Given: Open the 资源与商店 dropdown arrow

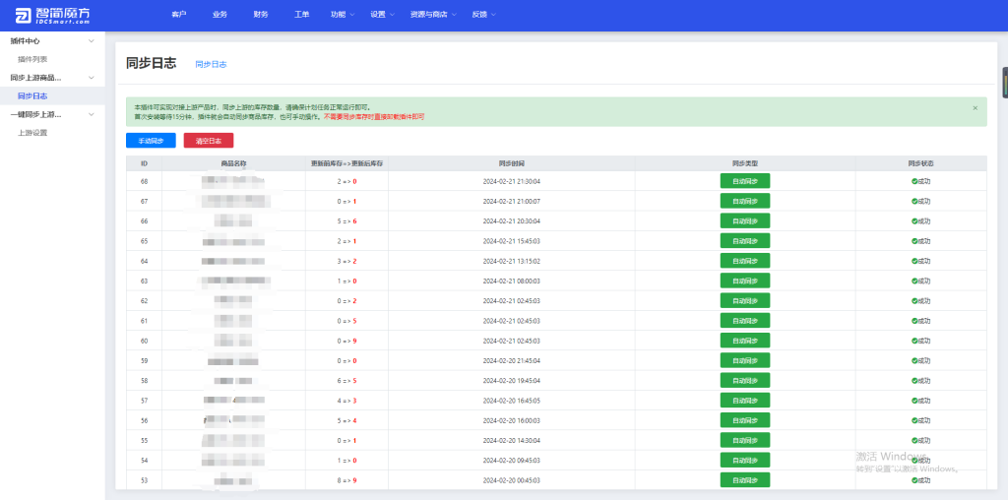Looking at the screenshot, I should point(454,15).
